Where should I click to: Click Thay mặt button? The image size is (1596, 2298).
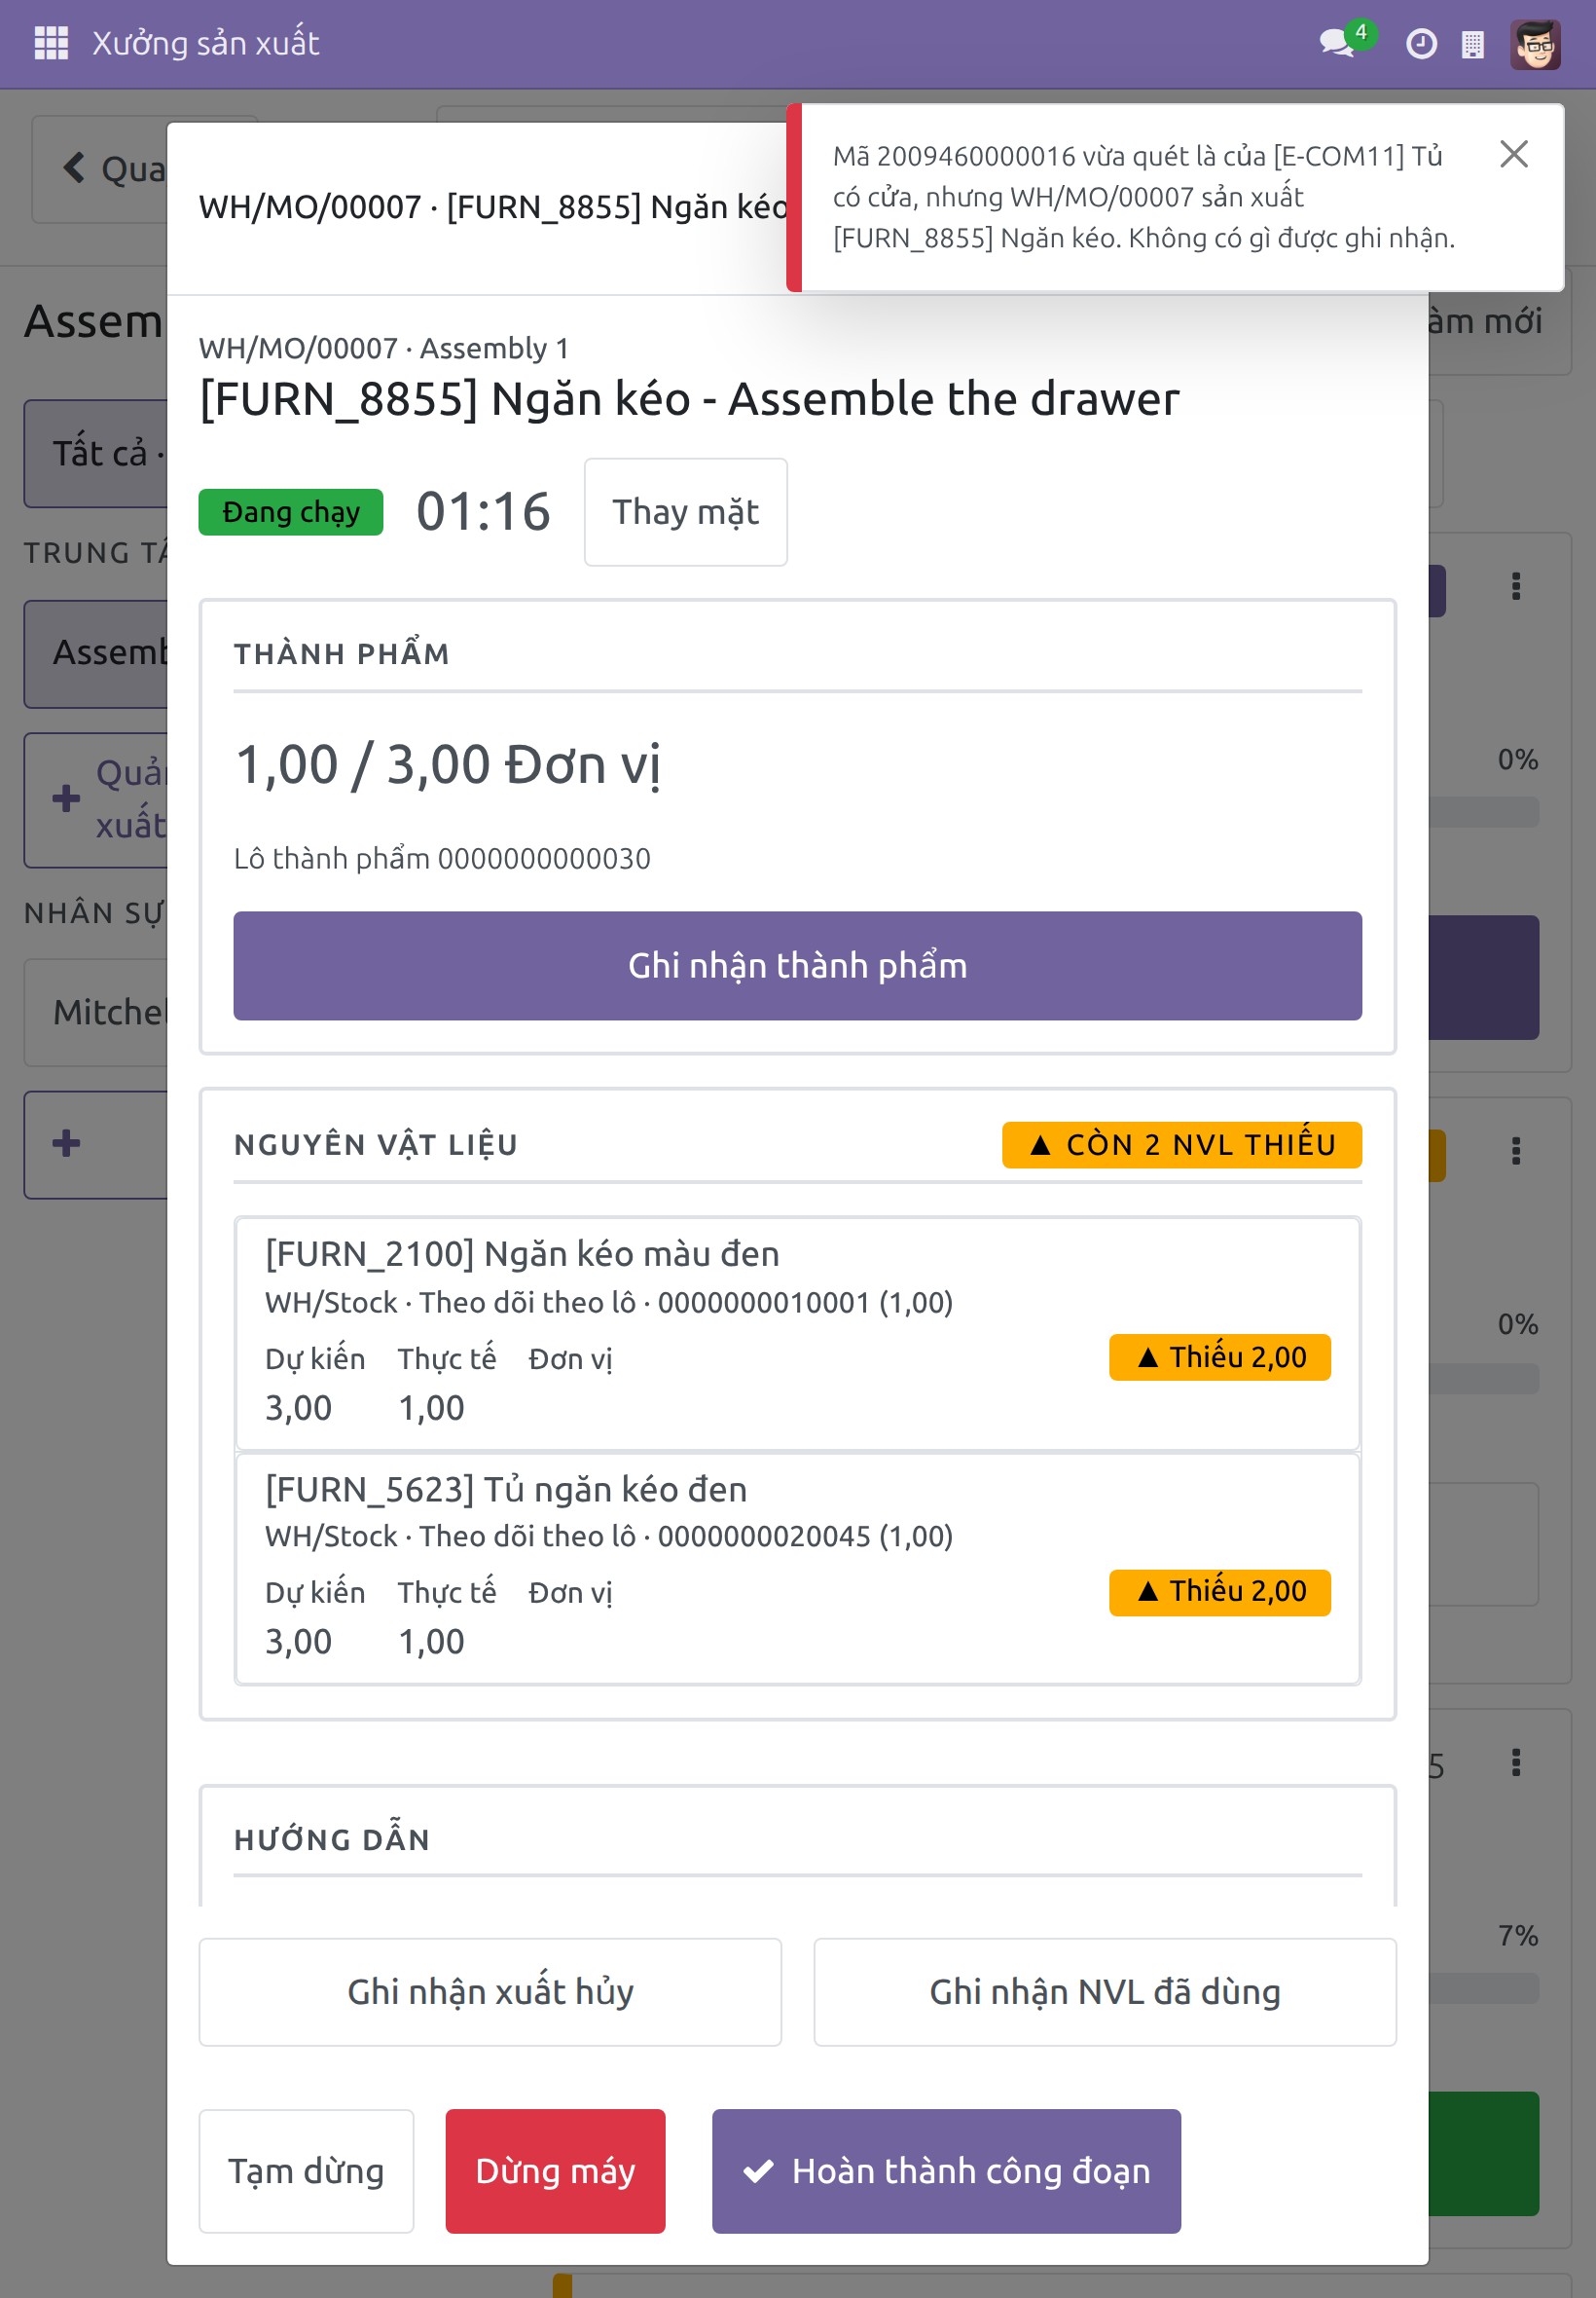click(685, 512)
